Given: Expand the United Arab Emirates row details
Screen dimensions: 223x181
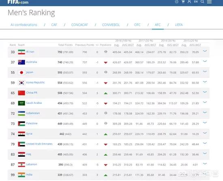Looking at the screenshot, I should 205,143.
